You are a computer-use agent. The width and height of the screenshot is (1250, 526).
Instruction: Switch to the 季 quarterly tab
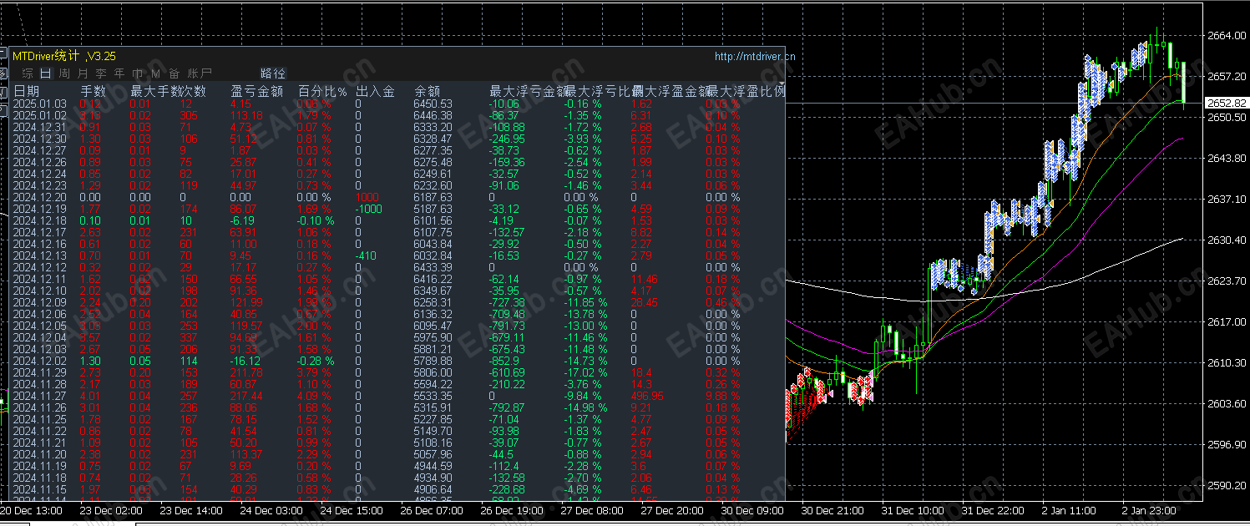point(101,73)
